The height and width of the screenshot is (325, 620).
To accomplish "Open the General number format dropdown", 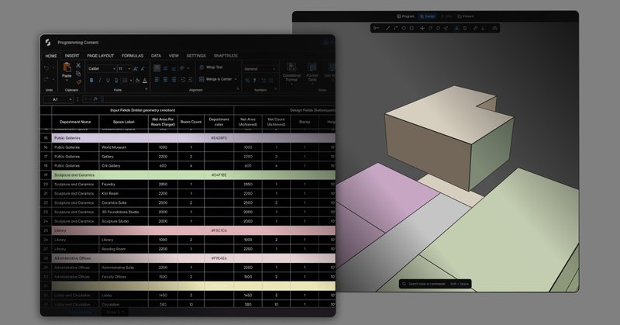I will [260, 69].
